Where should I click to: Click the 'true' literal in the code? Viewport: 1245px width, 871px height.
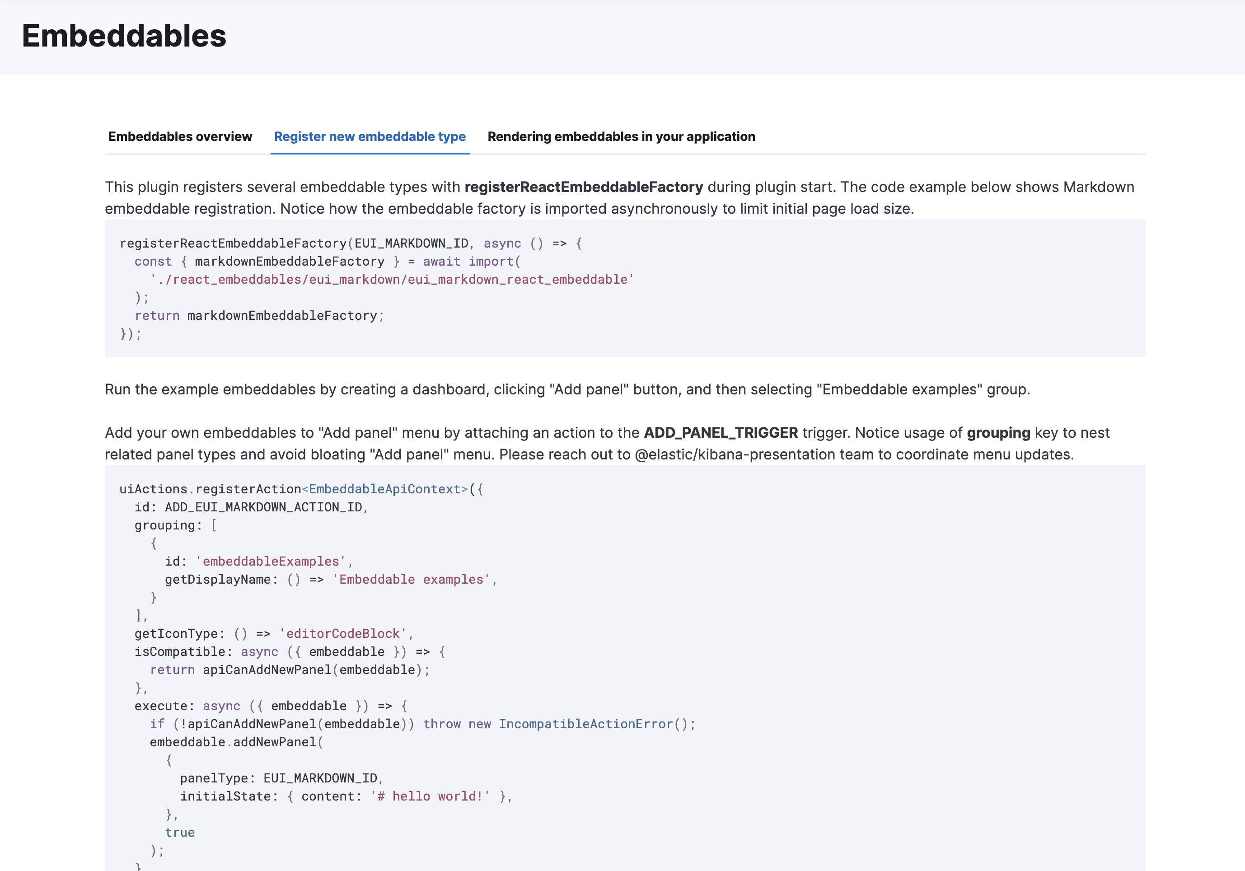[180, 833]
